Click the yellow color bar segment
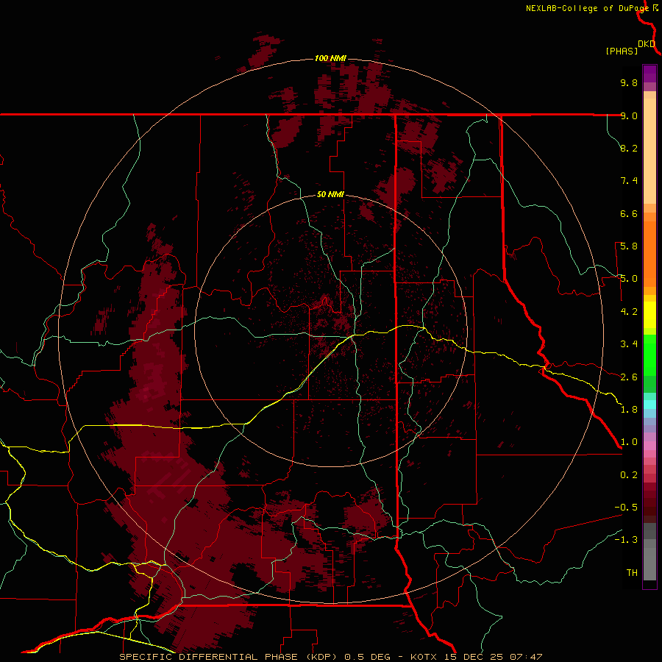This screenshot has height=662, width=662. tap(649, 315)
